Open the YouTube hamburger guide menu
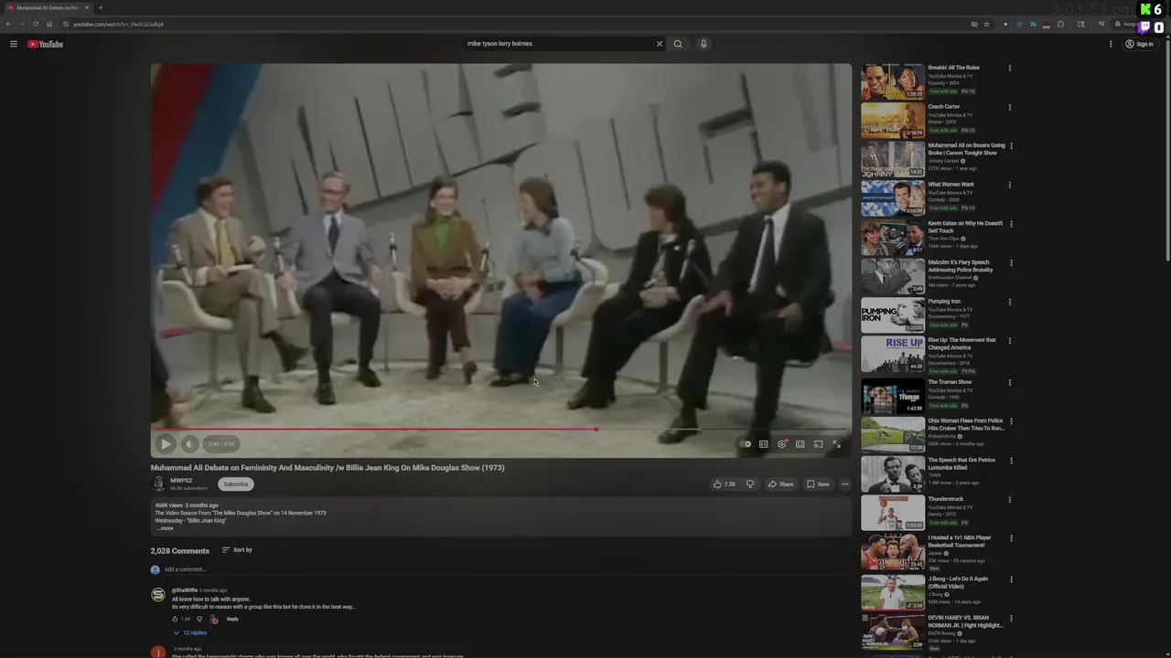 [14, 44]
